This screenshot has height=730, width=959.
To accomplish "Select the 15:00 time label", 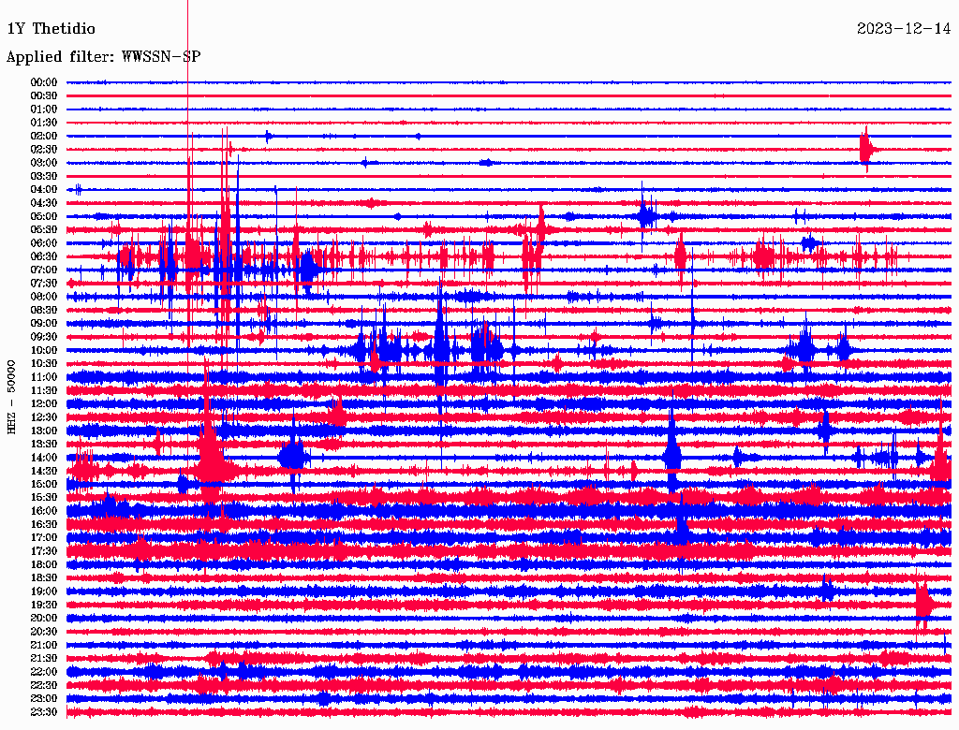I will [x=44, y=485].
